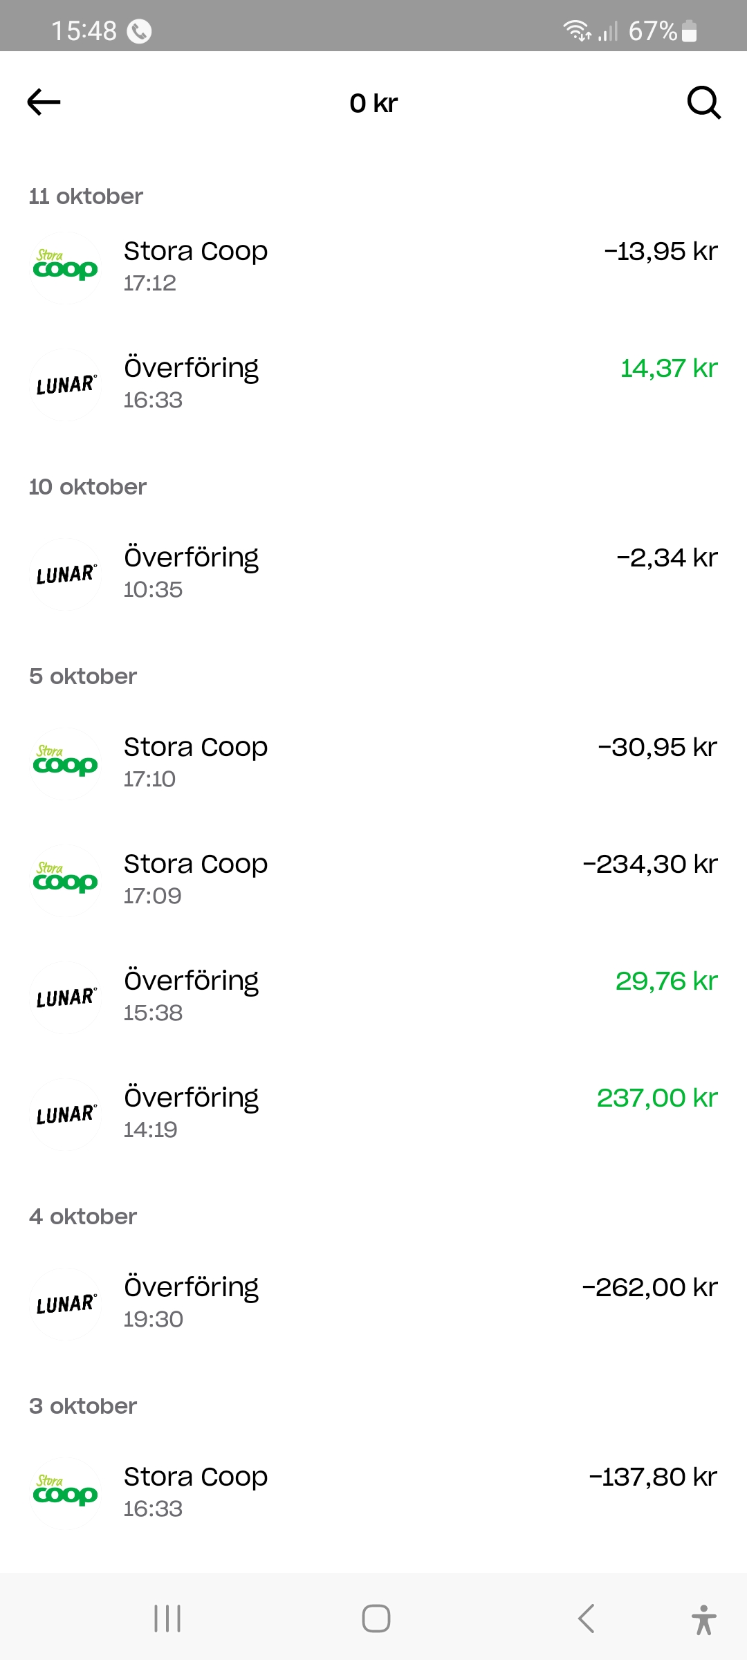Tap Stora Coop logo for -234,30 kr purchase
The width and height of the screenshot is (747, 1660).
point(66,880)
